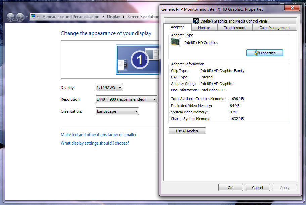Viewport: 306px width, 205px height.
Task: Open adapter Properties button
Action: [x=265, y=53]
